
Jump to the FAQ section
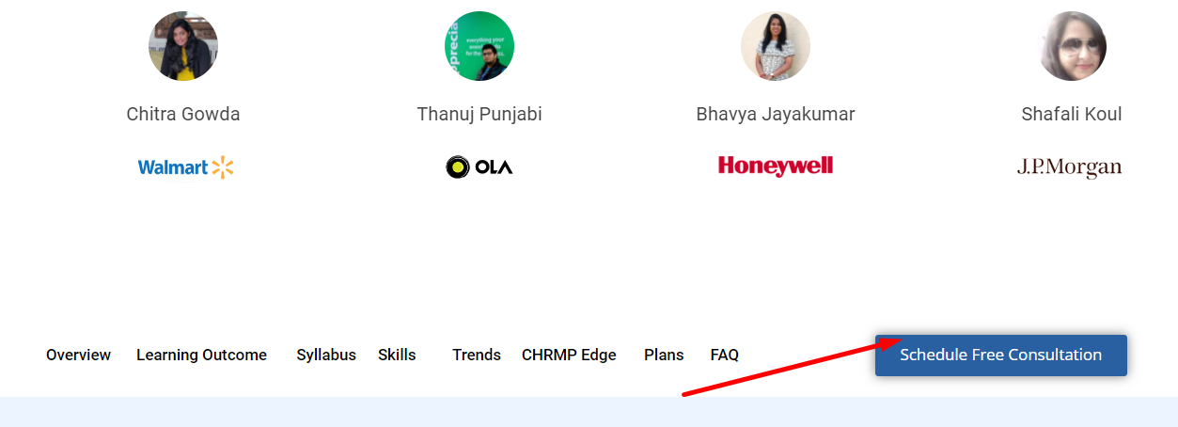click(x=725, y=355)
